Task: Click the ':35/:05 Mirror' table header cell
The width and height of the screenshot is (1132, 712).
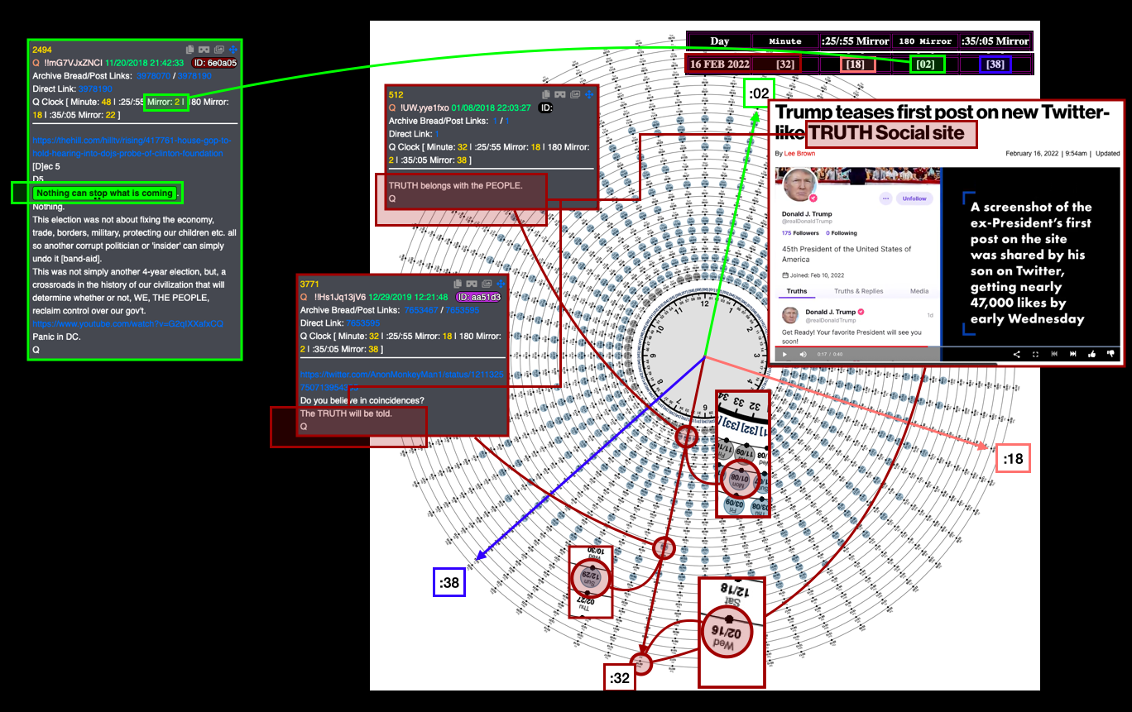Action: point(995,41)
